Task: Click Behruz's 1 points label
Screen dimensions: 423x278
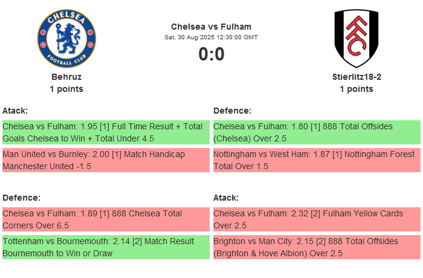Action: tap(66, 89)
